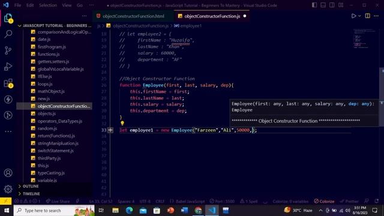Click the js folder breadcrumb
384x216 pixels.
[x=98, y=26]
